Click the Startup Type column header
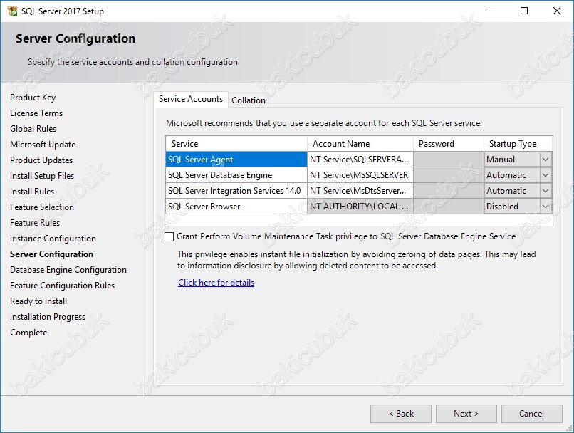 [x=518, y=144]
